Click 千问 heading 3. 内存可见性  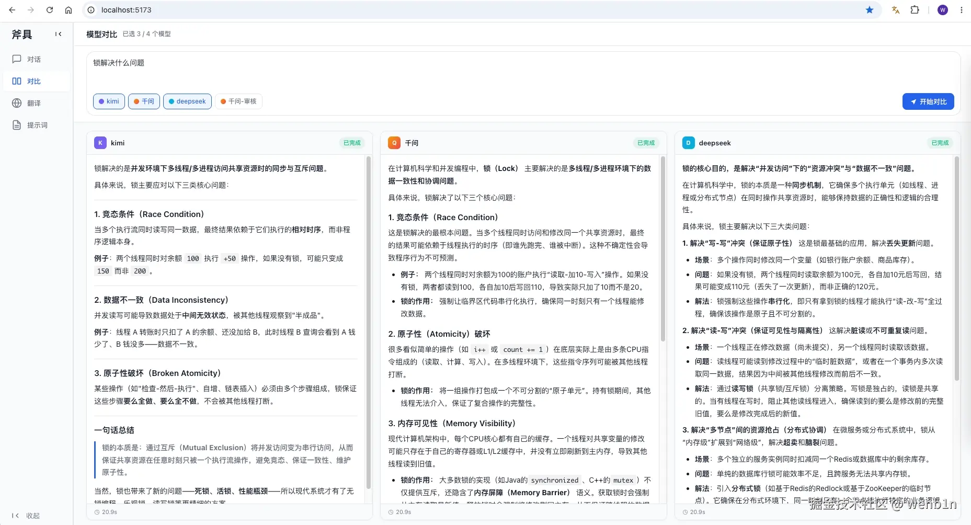point(452,423)
